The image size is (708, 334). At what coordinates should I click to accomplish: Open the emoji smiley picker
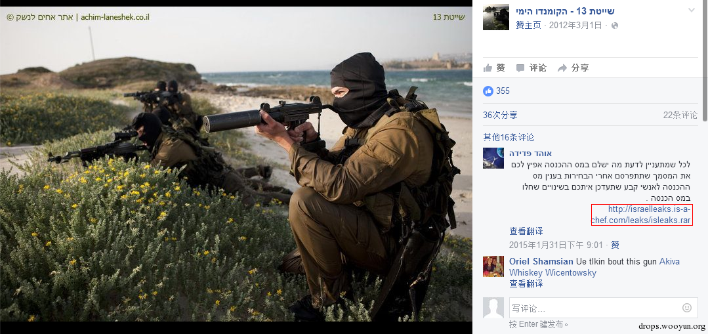[x=687, y=308]
